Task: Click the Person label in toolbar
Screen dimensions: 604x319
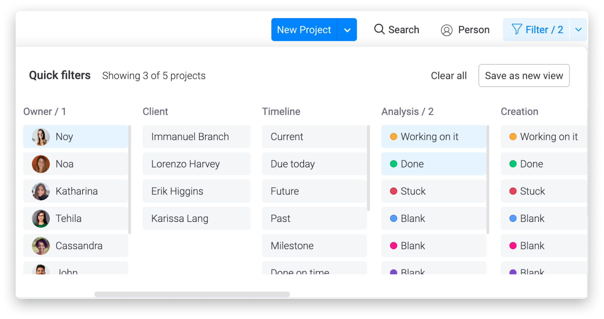Action: pos(474,30)
